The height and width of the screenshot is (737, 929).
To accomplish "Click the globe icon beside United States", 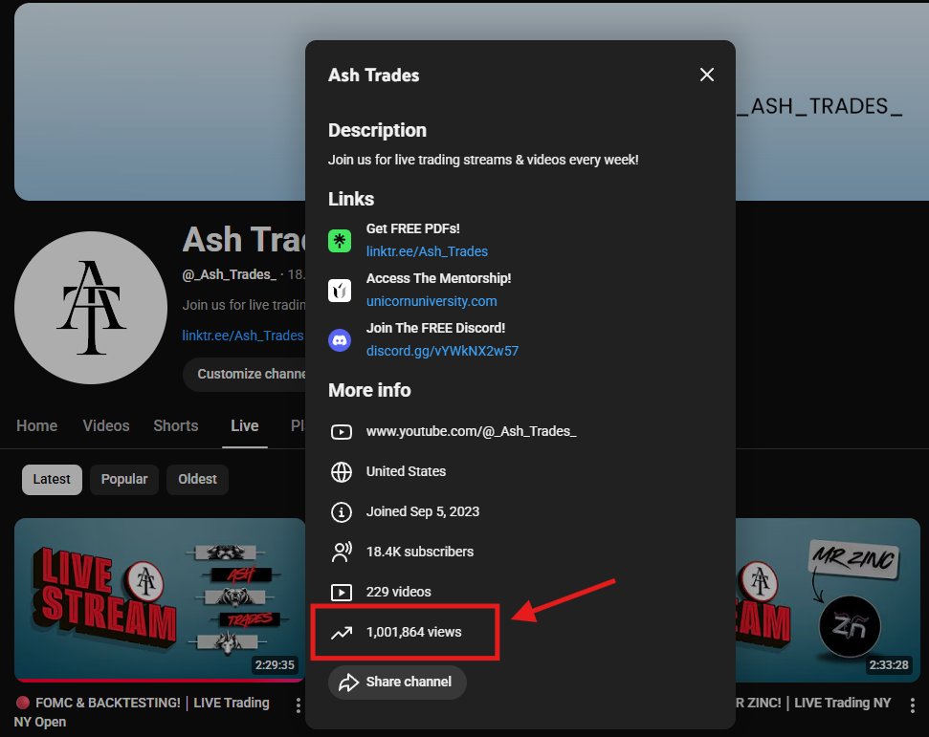I will pos(342,472).
